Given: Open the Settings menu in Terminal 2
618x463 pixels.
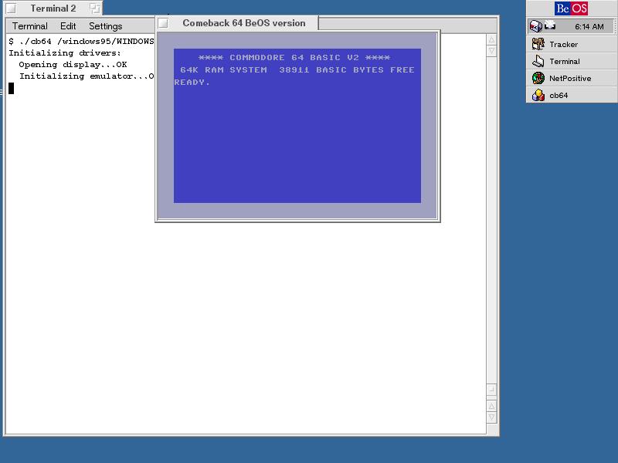Looking at the screenshot, I should pos(106,26).
